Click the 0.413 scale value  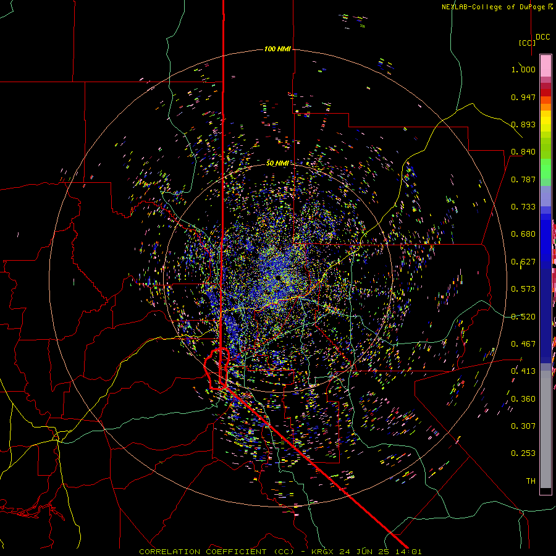tap(523, 371)
